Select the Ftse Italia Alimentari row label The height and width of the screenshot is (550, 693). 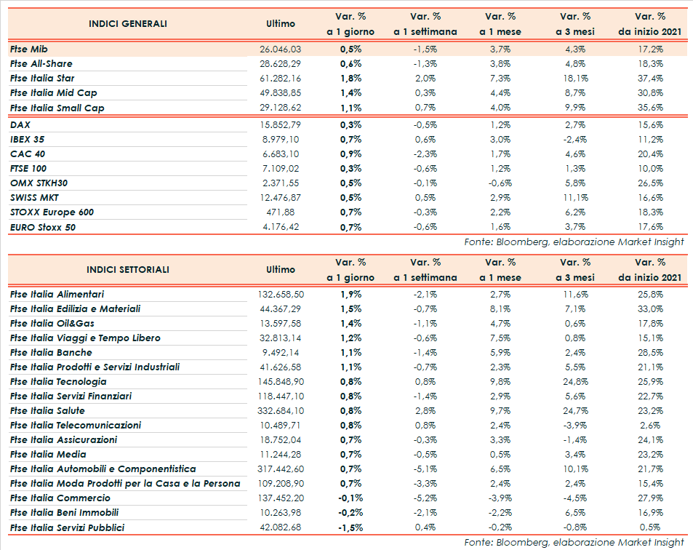(x=57, y=295)
